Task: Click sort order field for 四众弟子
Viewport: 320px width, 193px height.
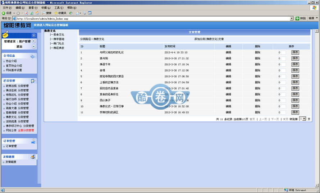Action: coord(282,100)
